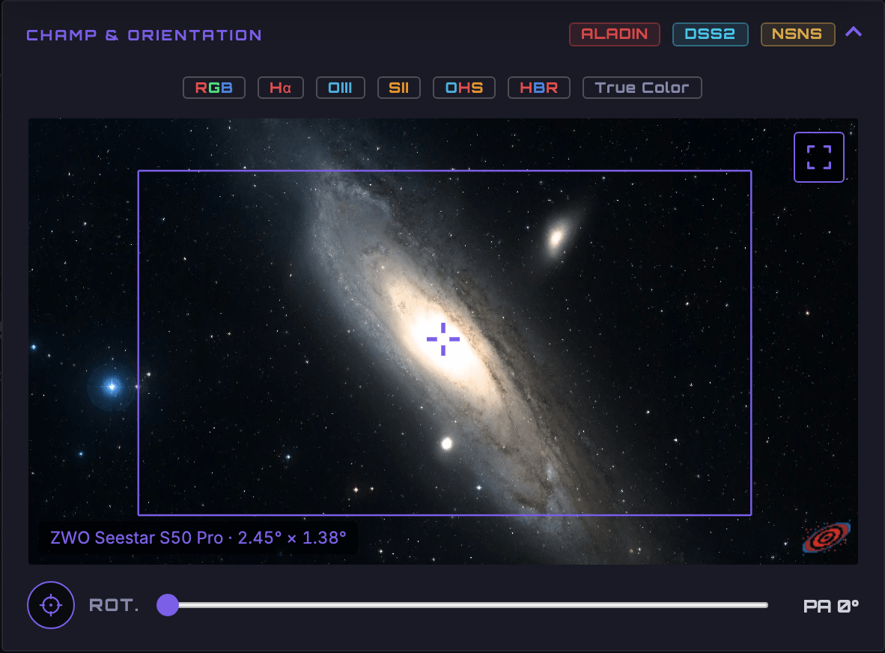This screenshot has height=653, width=885.
Task: Click the middle of the ROT. slider track
Action: 463,605
